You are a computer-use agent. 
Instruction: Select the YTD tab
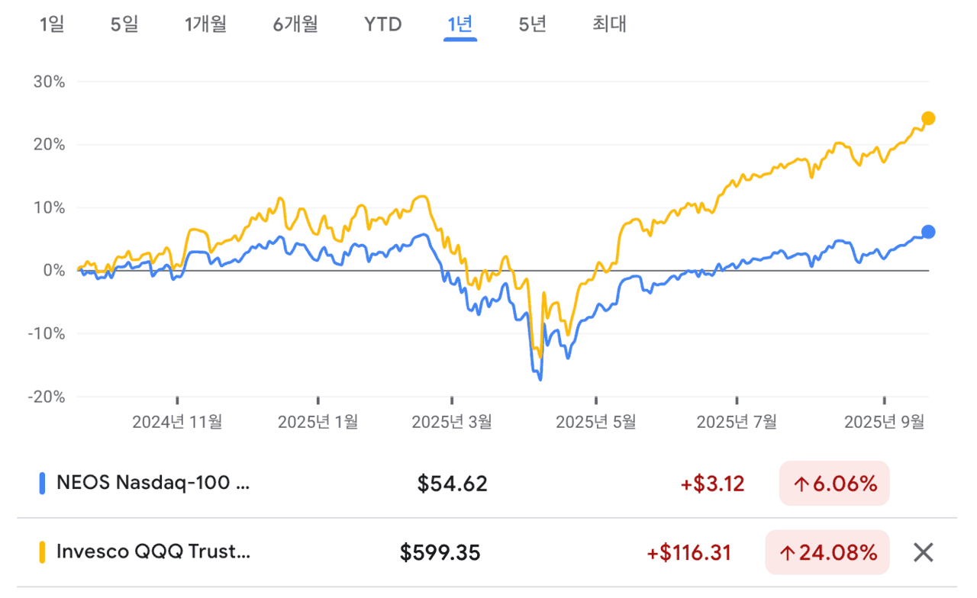point(382,24)
